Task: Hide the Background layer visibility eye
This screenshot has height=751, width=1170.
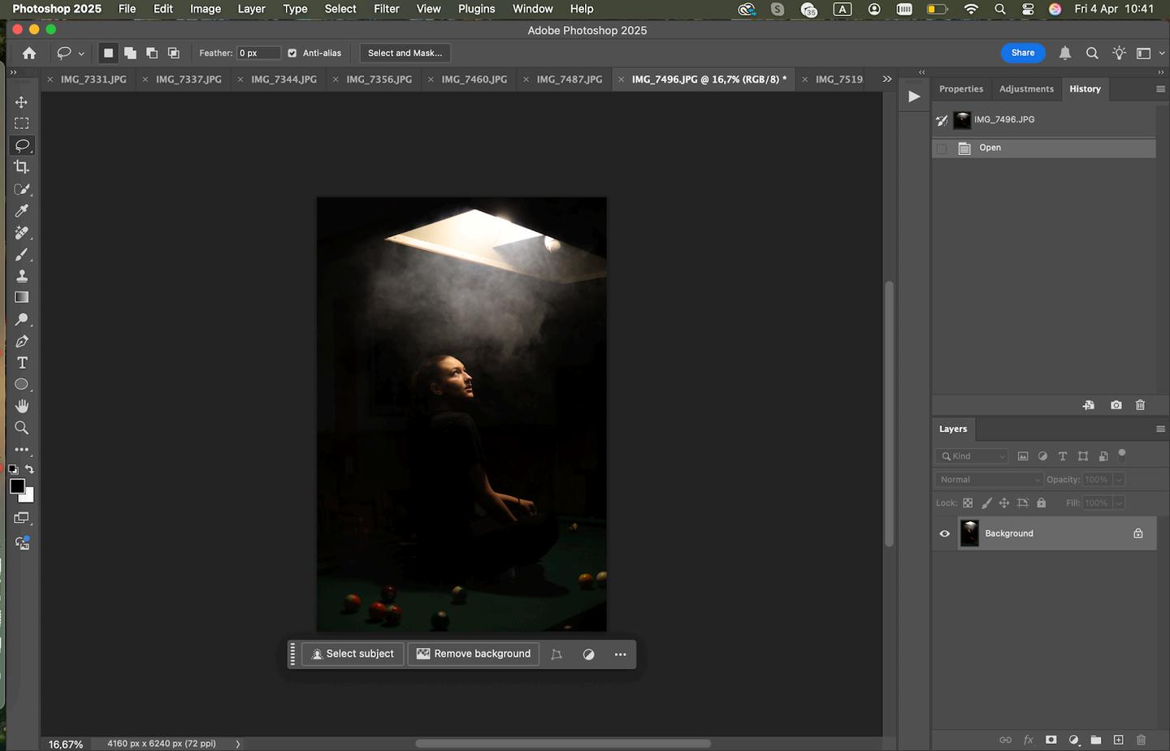Action: click(945, 533)
